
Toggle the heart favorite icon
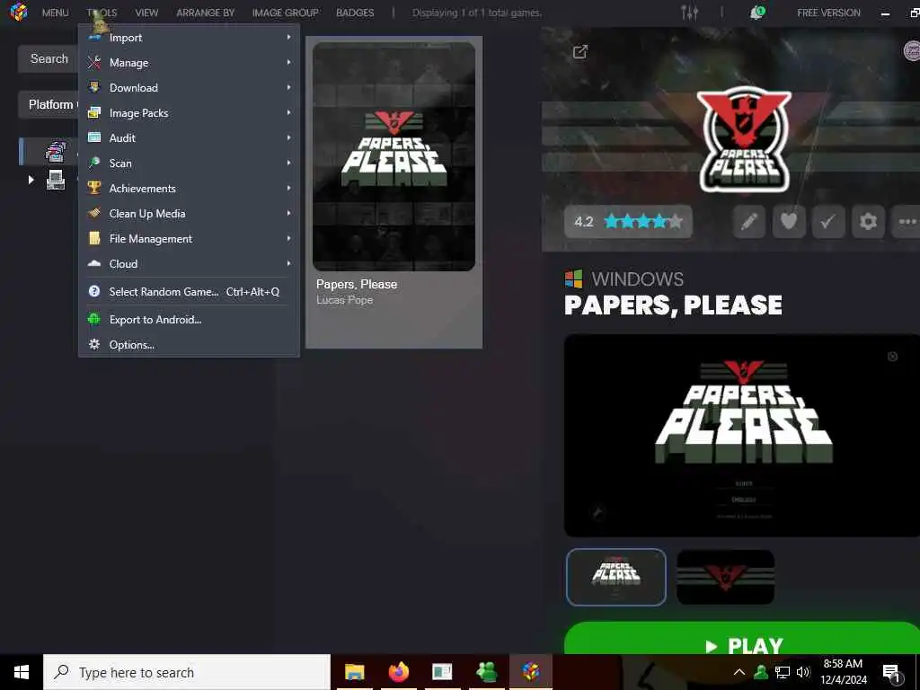pos(789,221)
